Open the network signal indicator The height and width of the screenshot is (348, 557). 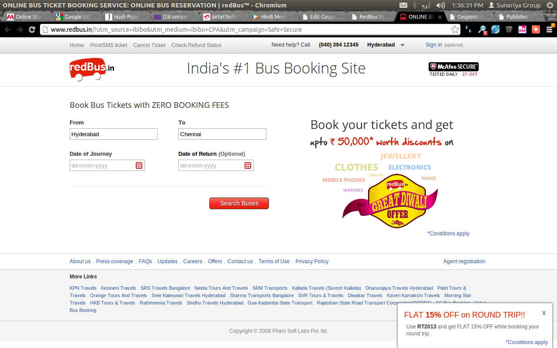point(426,5)
